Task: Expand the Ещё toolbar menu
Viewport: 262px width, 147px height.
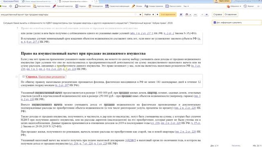Action: 186,6
